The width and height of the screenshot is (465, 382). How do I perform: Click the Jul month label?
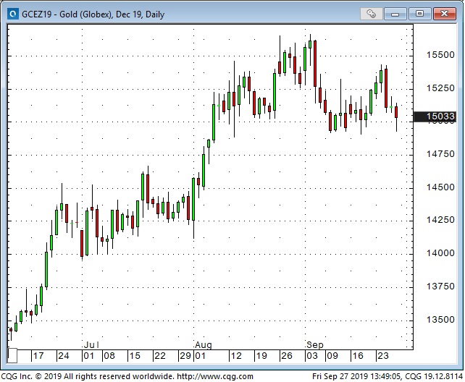(91, 345)
